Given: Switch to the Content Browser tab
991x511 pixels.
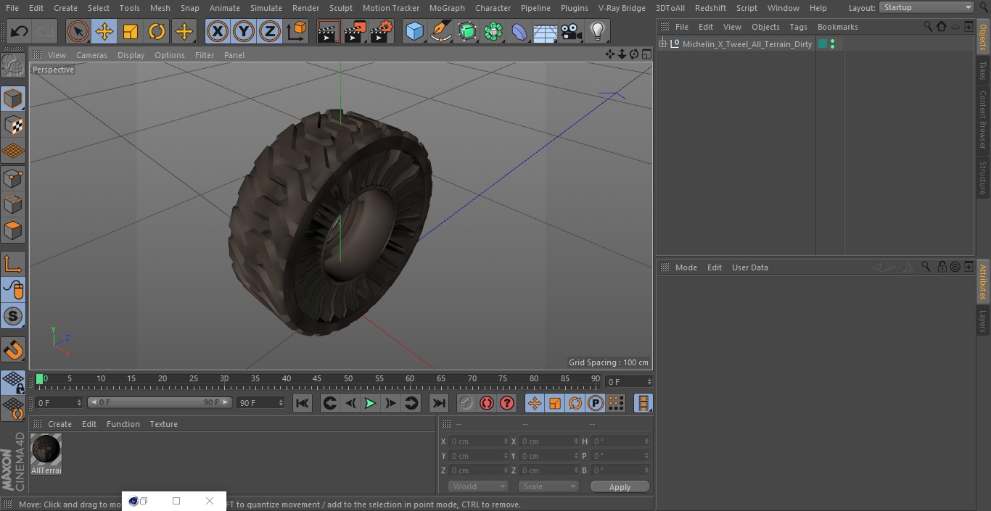Looking at the screenshot, I should [x=983, y=120].
